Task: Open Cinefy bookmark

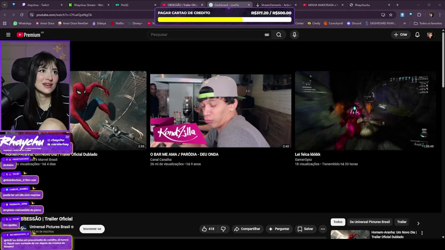Action: (x=314, y=23)
